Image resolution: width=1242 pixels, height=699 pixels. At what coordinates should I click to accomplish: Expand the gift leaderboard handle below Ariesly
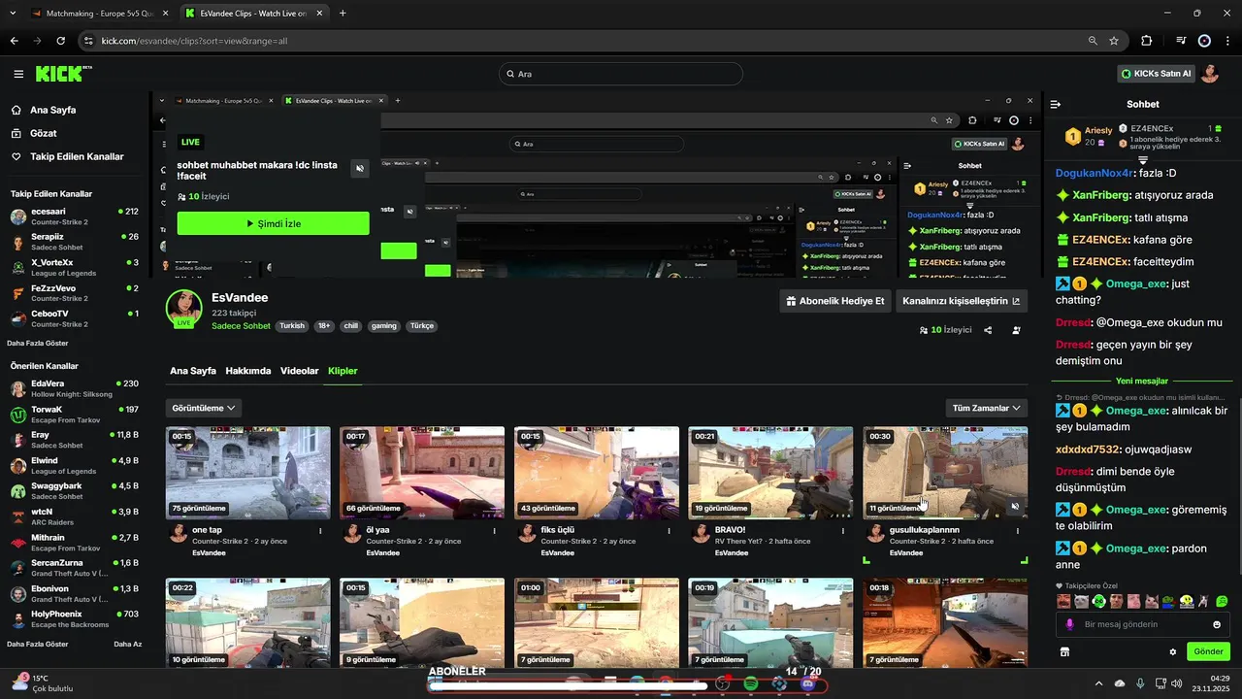[1143, 160]
